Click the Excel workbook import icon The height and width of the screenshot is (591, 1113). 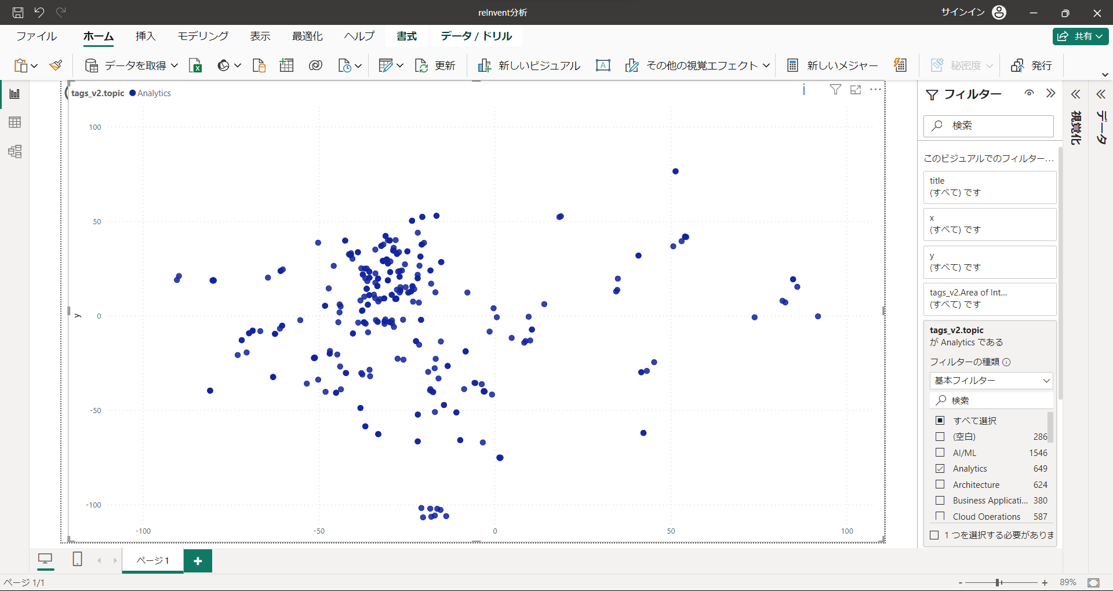[196, 65]
